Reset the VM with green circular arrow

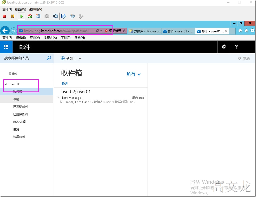point(30,16)
